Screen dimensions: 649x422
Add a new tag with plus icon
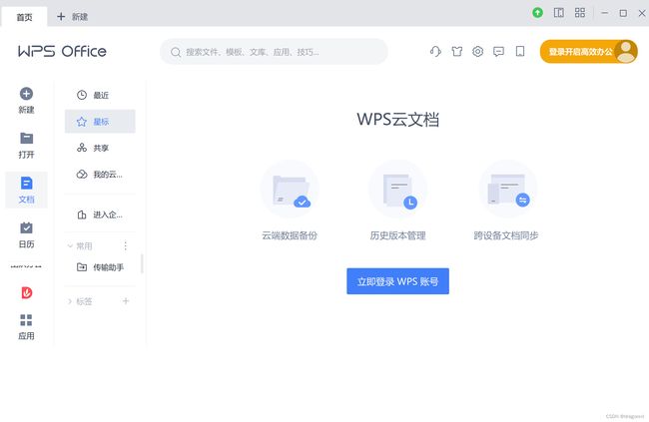(x=126, y=300)
